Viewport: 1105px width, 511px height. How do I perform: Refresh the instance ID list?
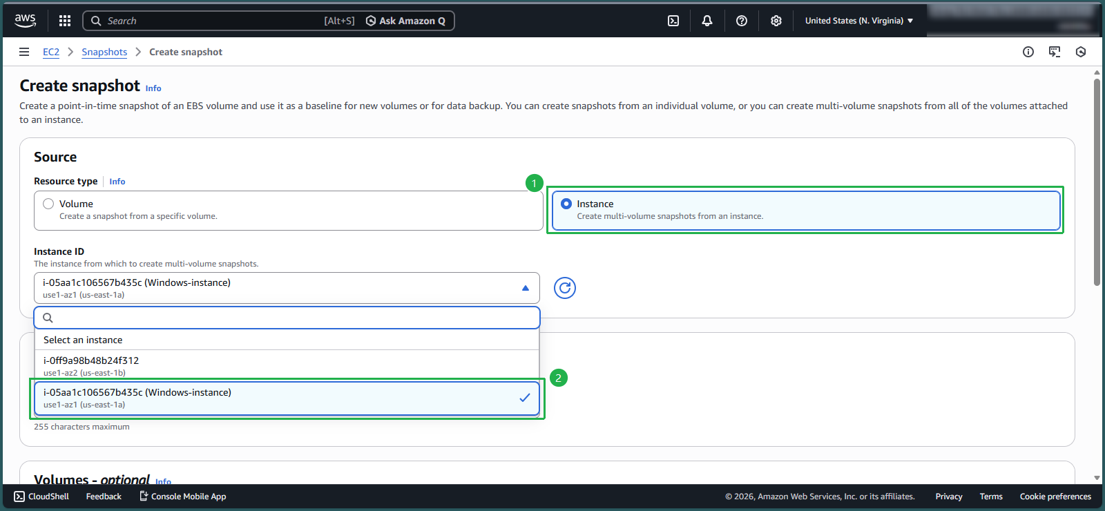click(x=565, y=288)
